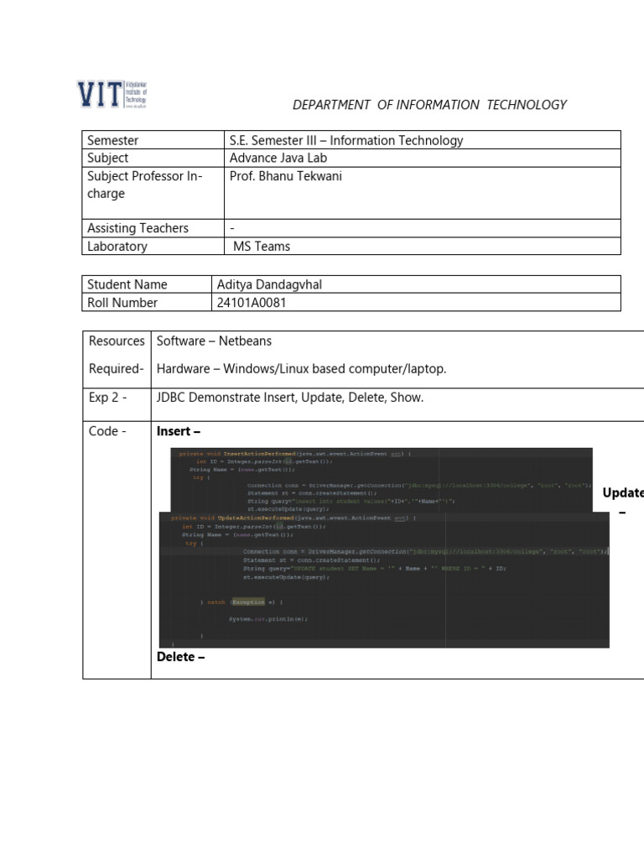
Task: Click the roll number 24101A0081
Action: 252,302
